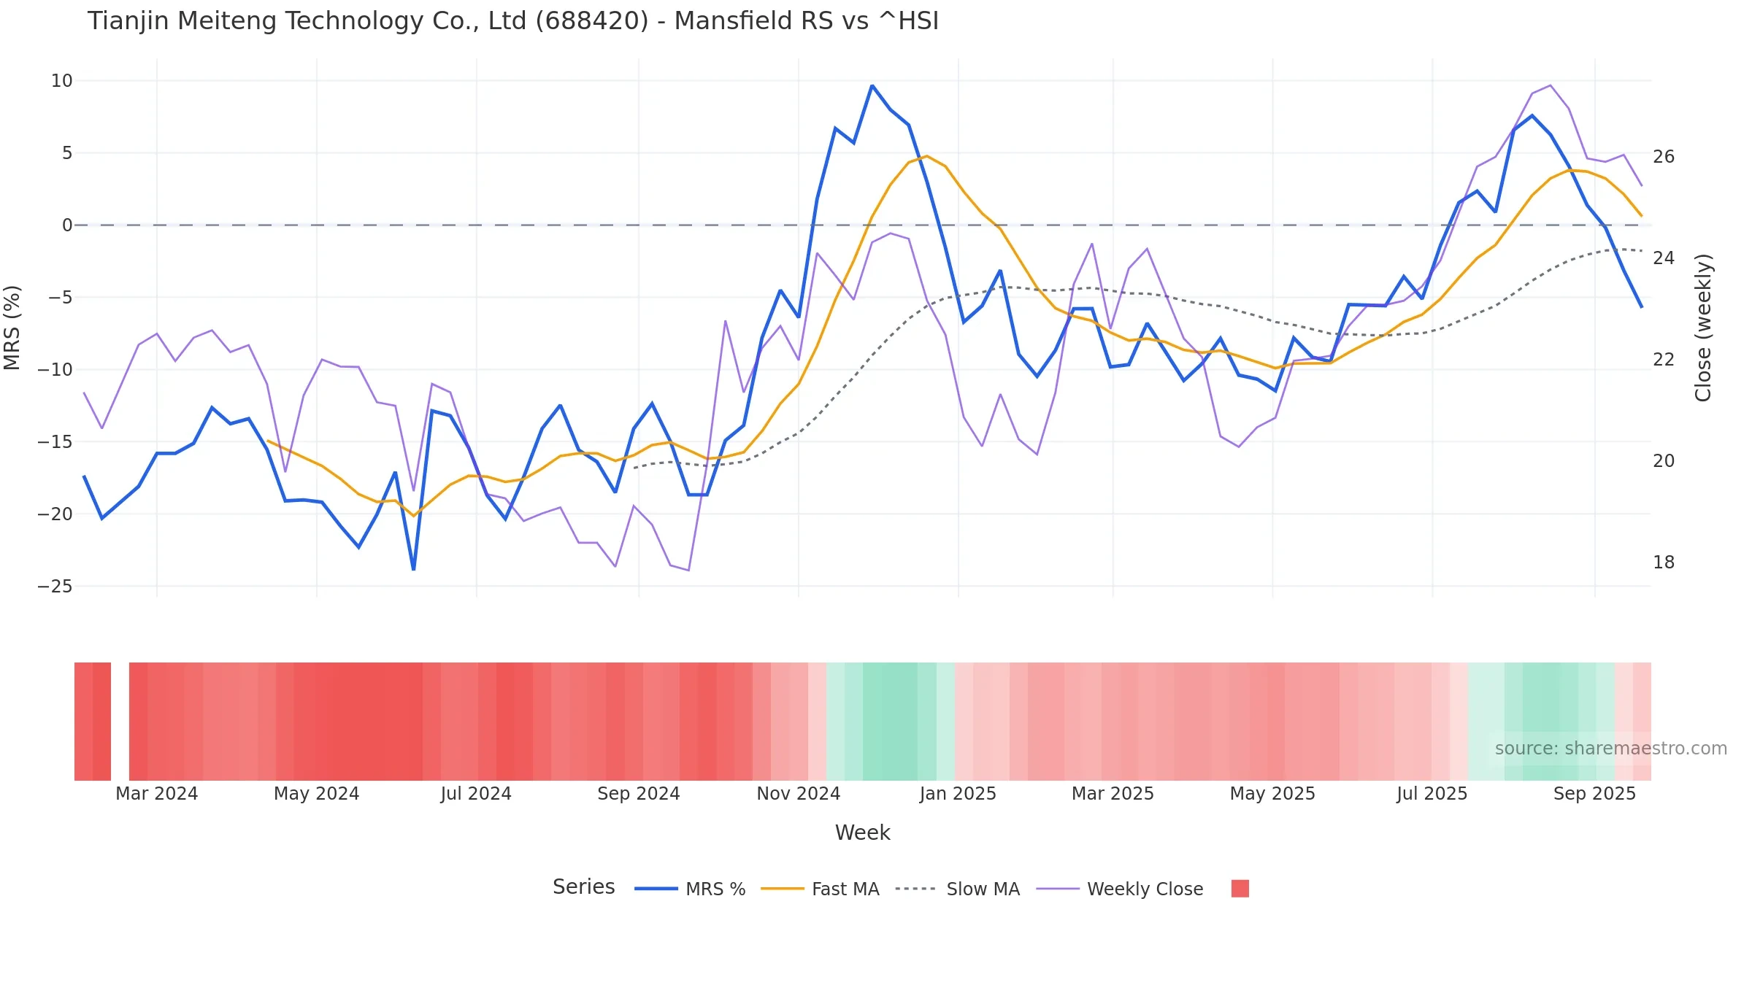Screen dimensions: 1752x985
Task: Click the '24' Close axis tick
Action: click(x=1664, y=258)
